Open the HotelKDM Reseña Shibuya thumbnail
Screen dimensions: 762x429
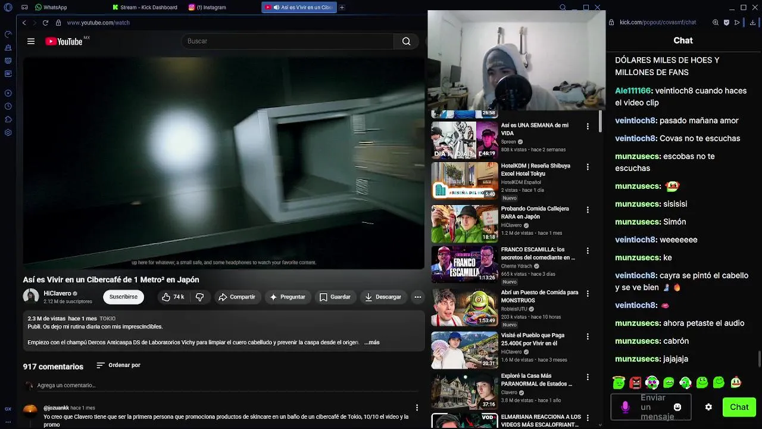464,181
